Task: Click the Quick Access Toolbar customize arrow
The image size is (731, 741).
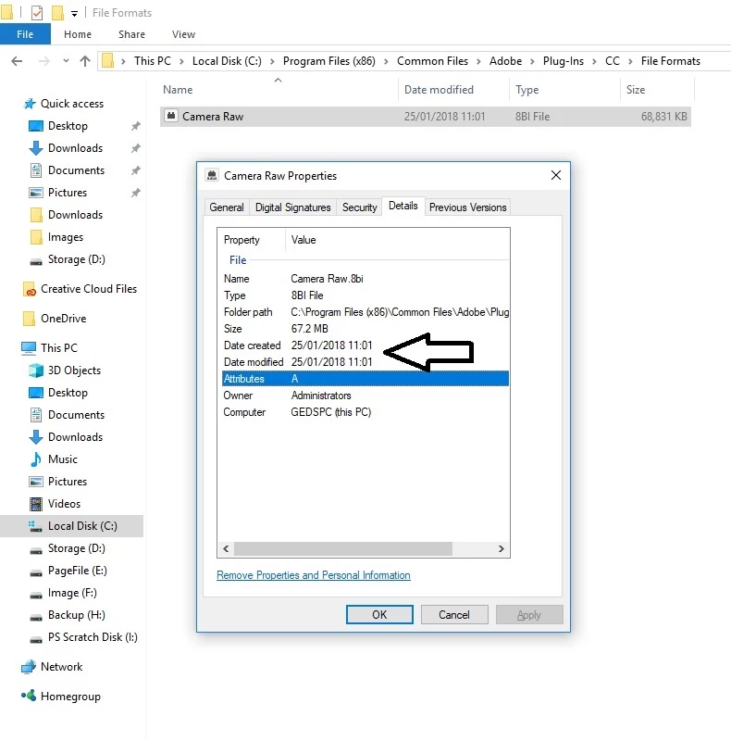Action: 74,13
